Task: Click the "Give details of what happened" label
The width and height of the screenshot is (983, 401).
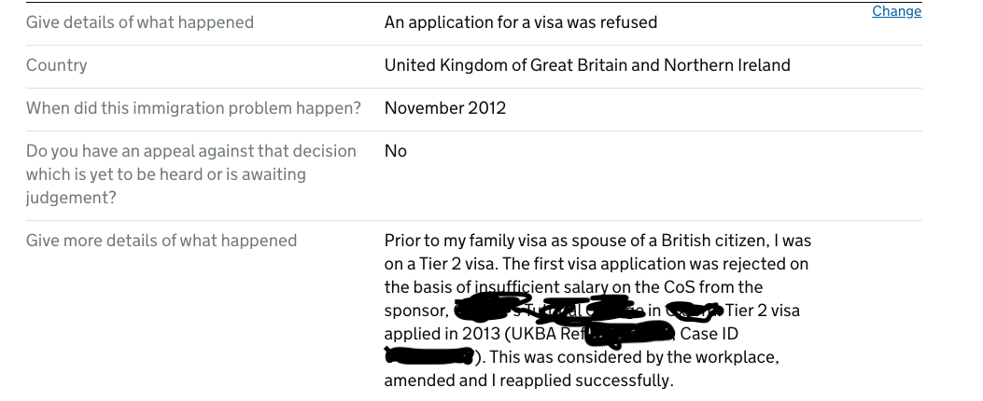Action: [x=140, y=21]
